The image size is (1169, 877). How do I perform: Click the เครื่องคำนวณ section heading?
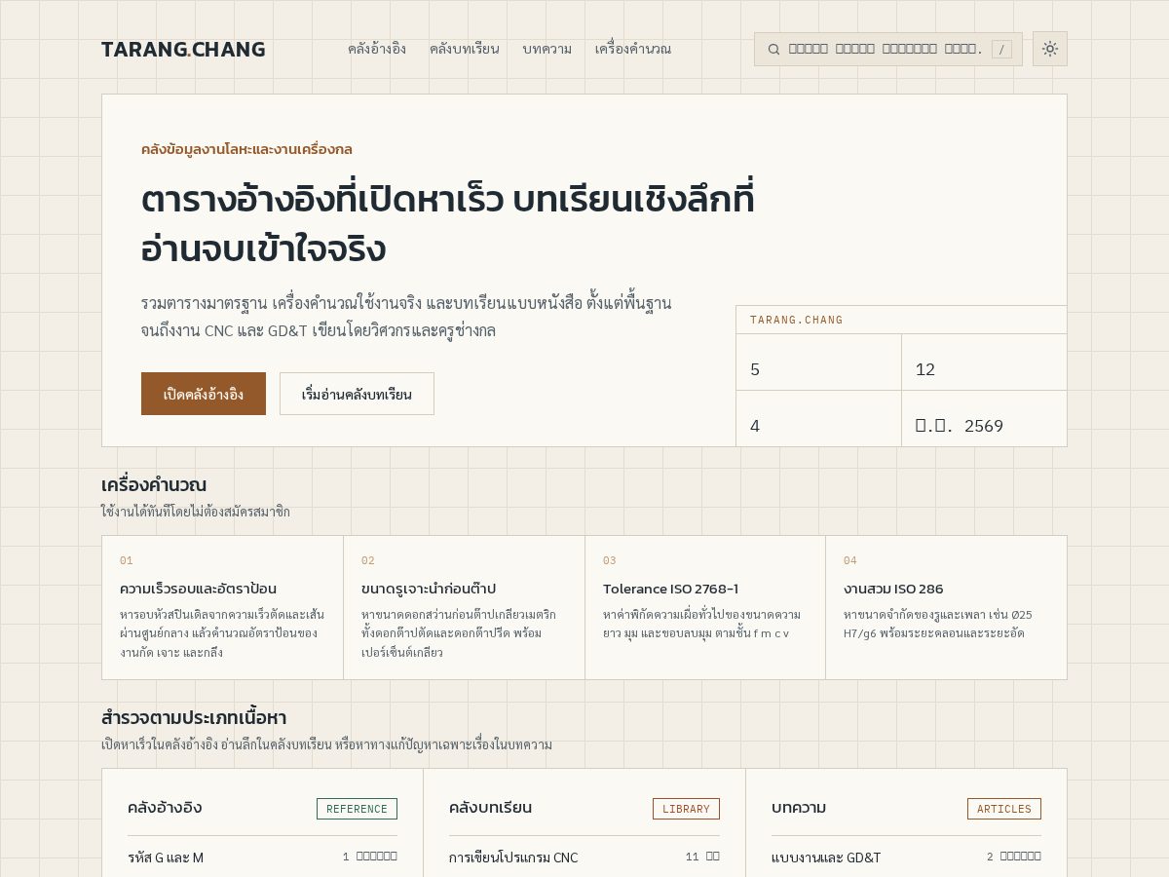[154, 484]
